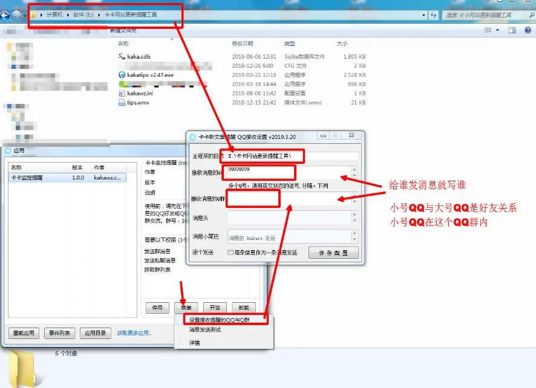The height and width of the screenshot is (388, 536).
Task: Click the search magnifier icon in Explorer
Action: 532,15
